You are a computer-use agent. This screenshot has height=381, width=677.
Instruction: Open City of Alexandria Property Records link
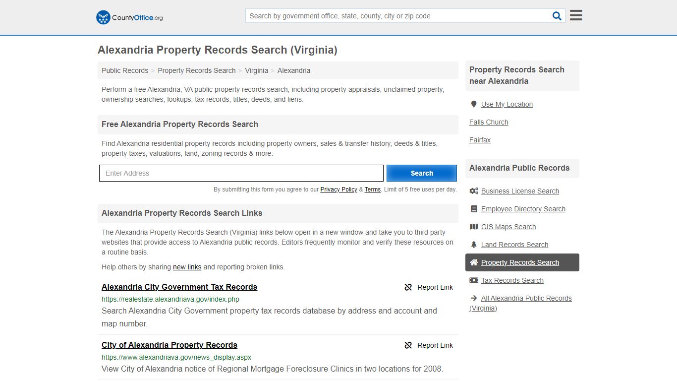169,345
